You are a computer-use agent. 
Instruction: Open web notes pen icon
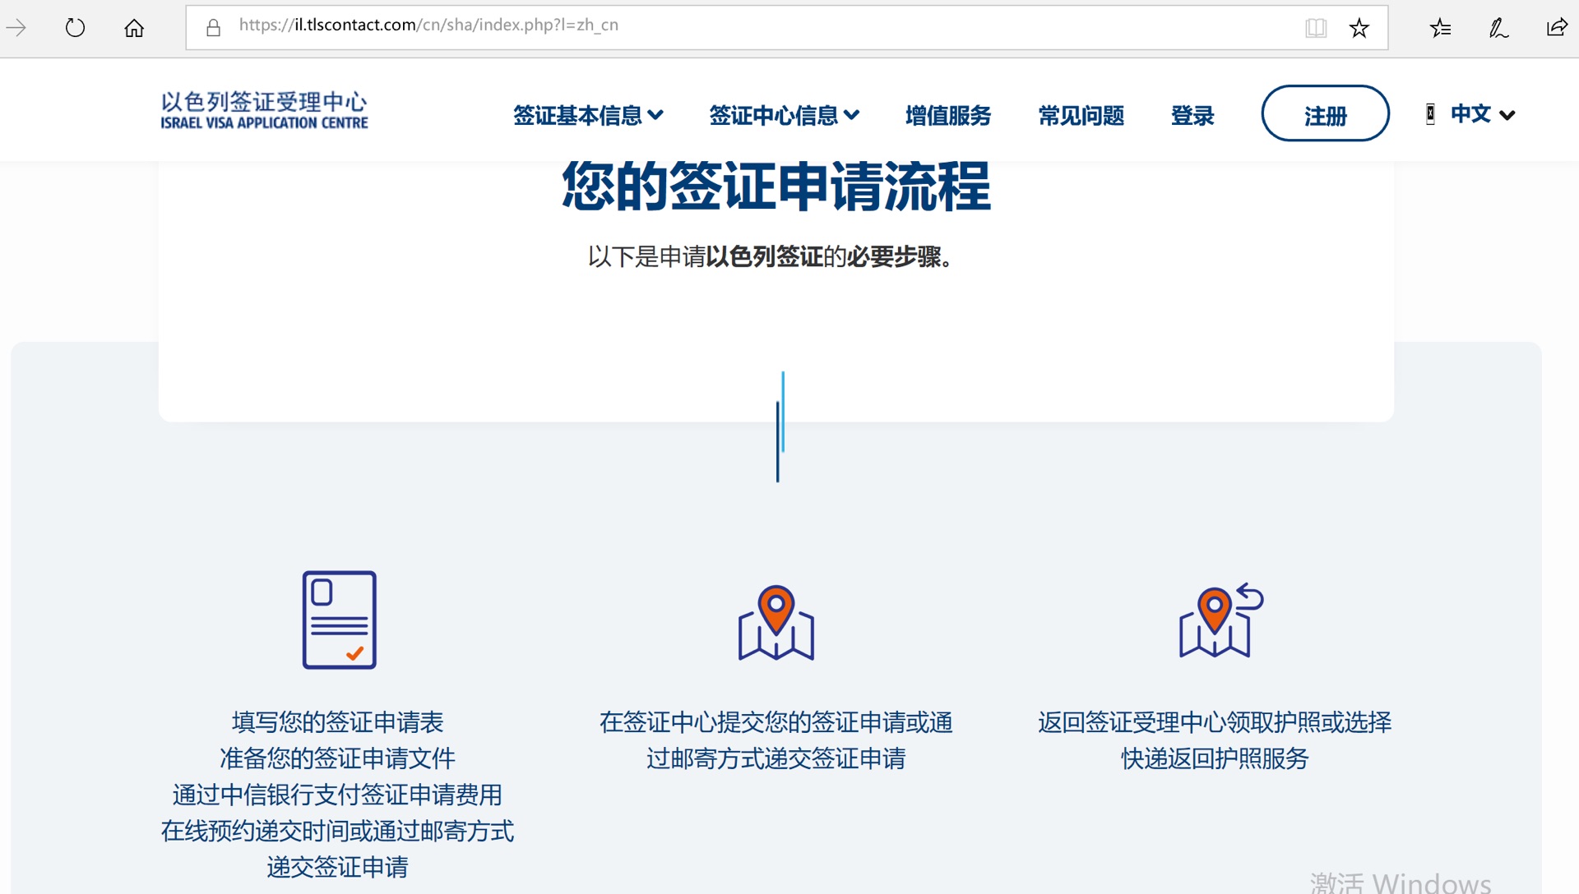[x=1498, y=28]
